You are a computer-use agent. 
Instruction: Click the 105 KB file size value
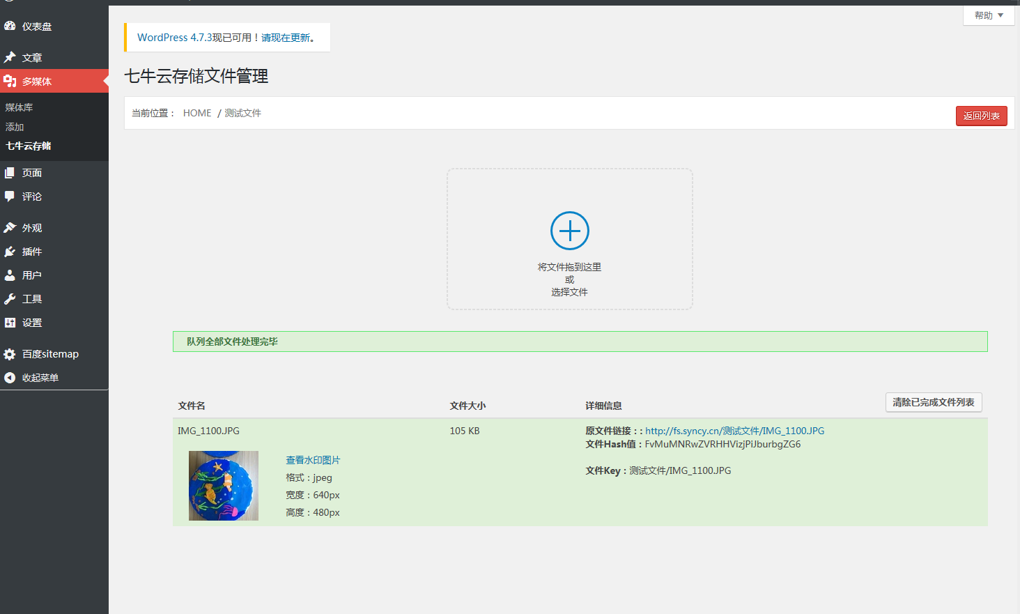[x=465, y=431]
